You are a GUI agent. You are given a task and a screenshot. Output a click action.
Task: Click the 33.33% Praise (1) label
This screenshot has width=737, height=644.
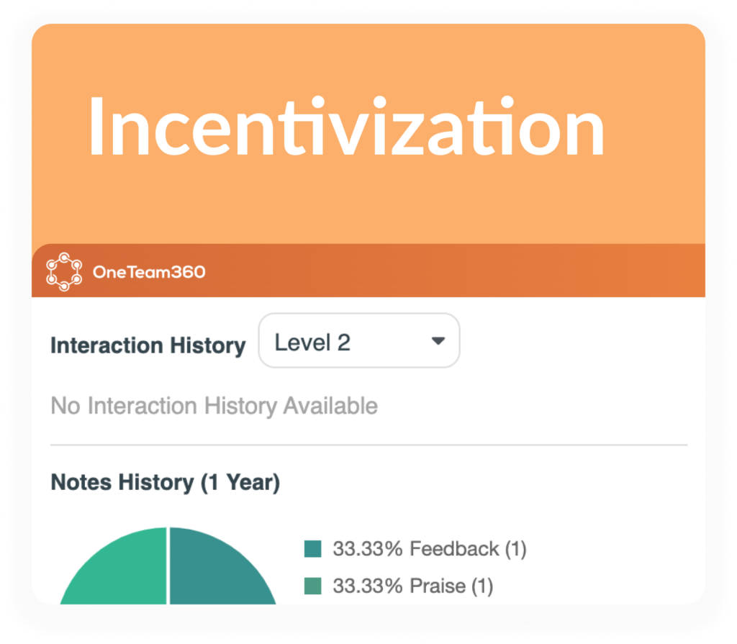click(x=416, y=586)
